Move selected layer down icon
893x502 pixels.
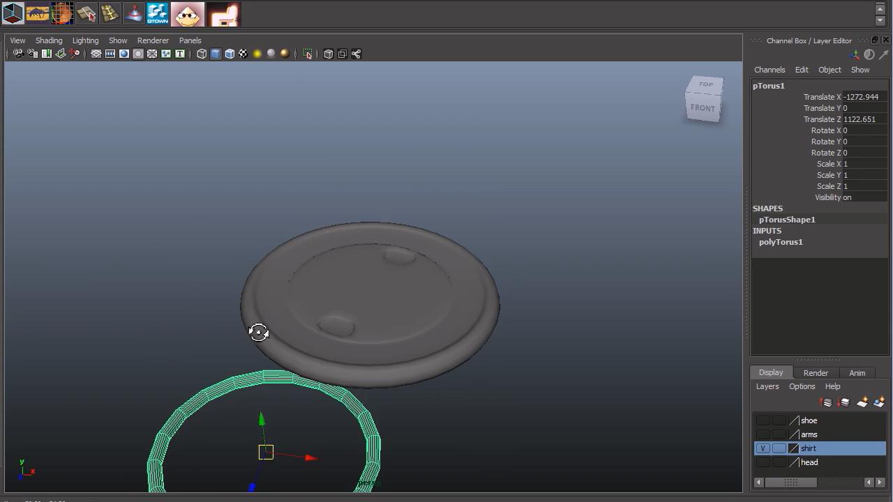[x=843, y=402]
